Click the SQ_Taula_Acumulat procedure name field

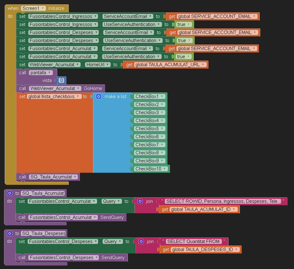pos(43,193)
